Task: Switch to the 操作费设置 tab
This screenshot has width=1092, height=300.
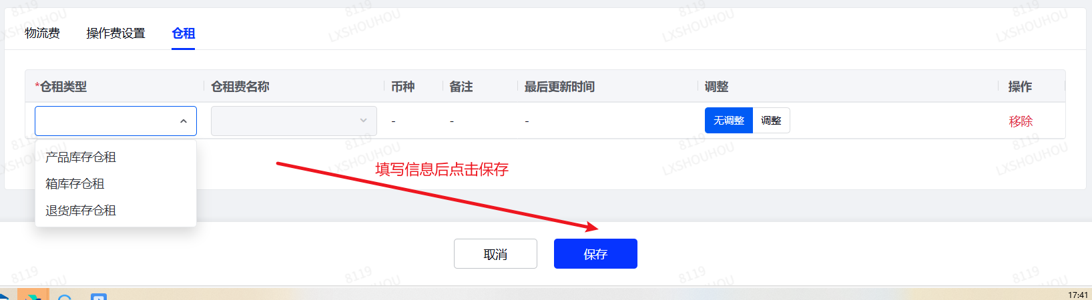Action: point(115,33)
